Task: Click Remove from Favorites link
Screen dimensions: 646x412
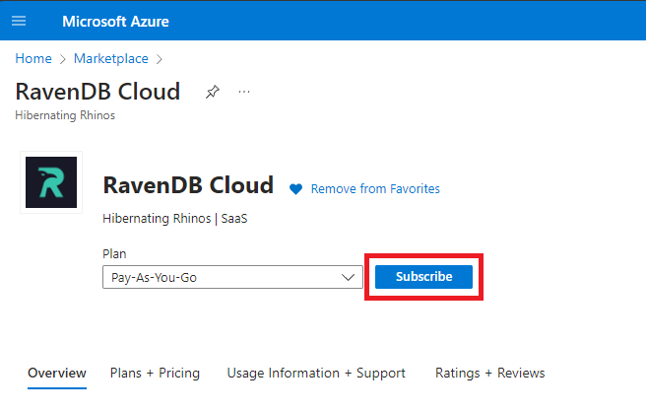Action: [375, 189]
